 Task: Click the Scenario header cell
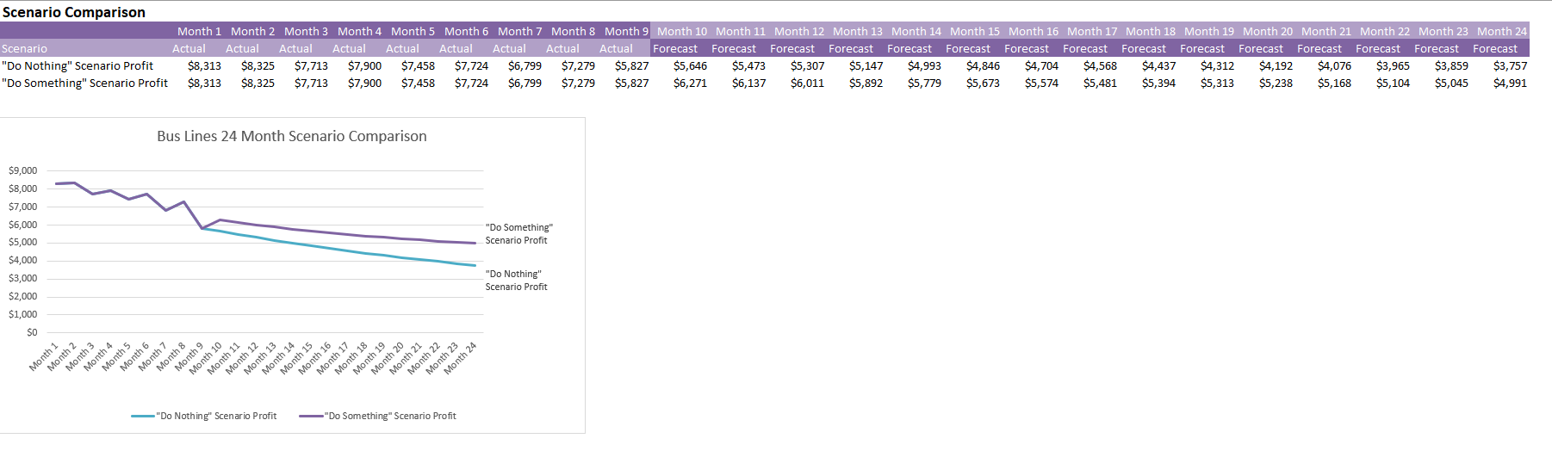pyautogui.click(x=25, y=49)
